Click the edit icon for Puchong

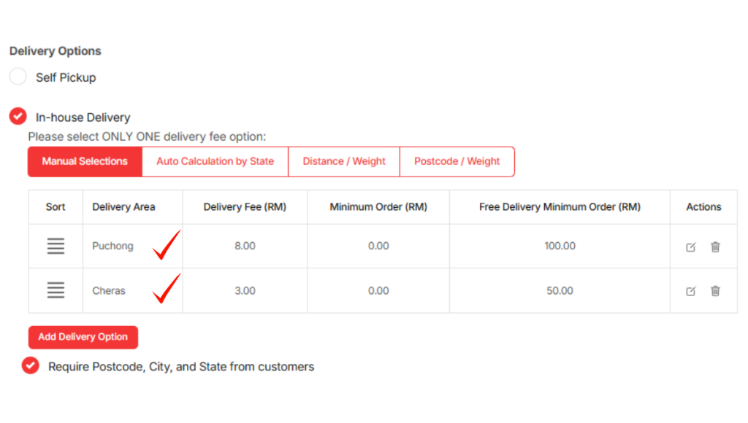coord(691,247)
